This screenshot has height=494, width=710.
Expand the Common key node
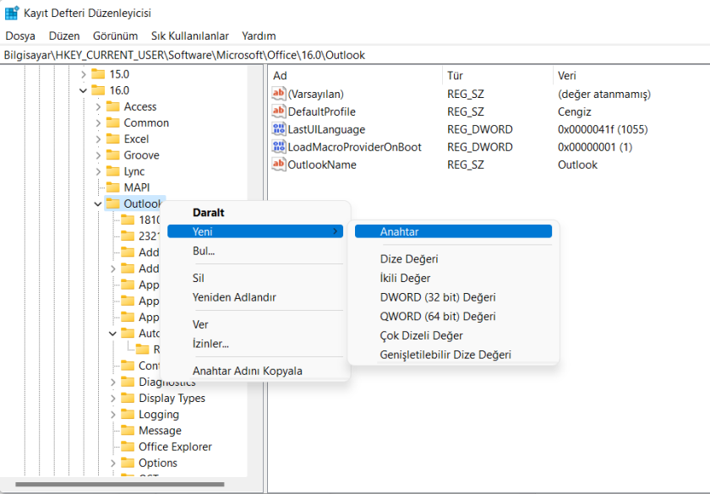point(98,122)
